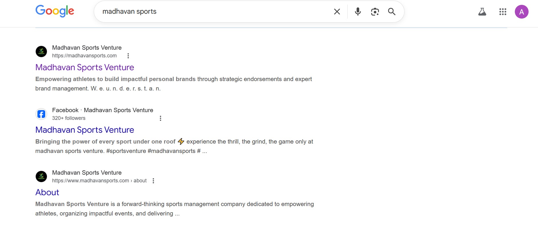Image resolution: width=538 pixels, height=228 pixels.
Task: Expand three-dot menu on Facebook result
Action: tap(160, 118)
